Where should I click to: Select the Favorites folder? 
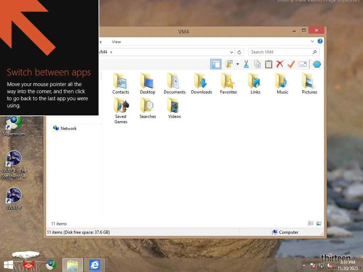click(228, 84)
